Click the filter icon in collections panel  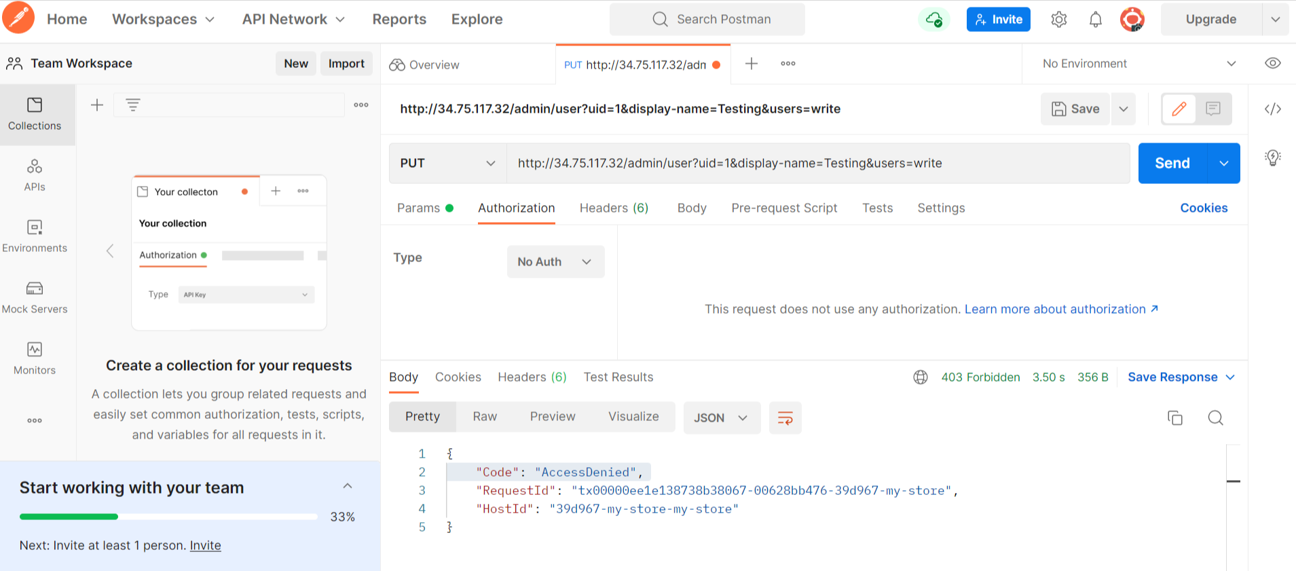point(133,105)
